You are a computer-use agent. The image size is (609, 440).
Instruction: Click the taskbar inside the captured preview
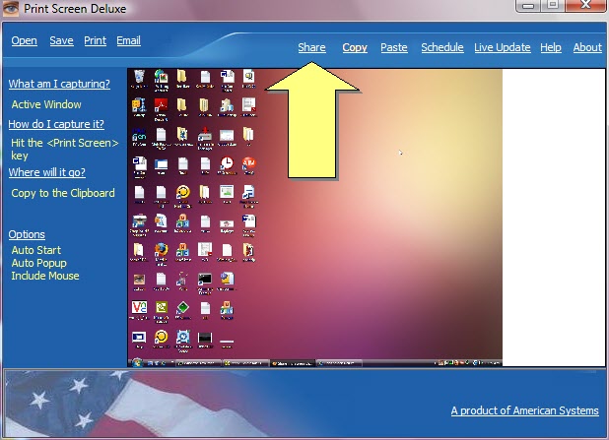click(314, 363)
